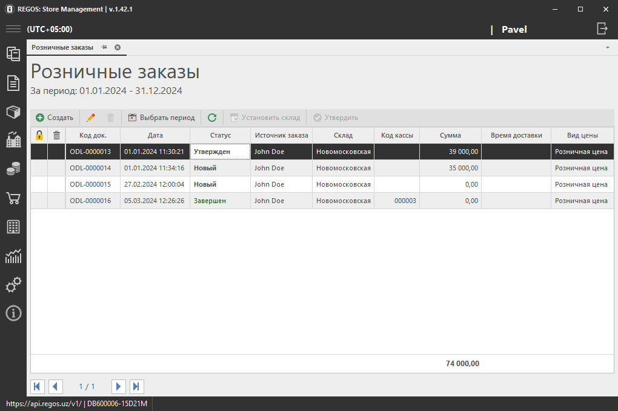Click the Создать button
The image size is (618, 411).
click(x=55, y=118)
